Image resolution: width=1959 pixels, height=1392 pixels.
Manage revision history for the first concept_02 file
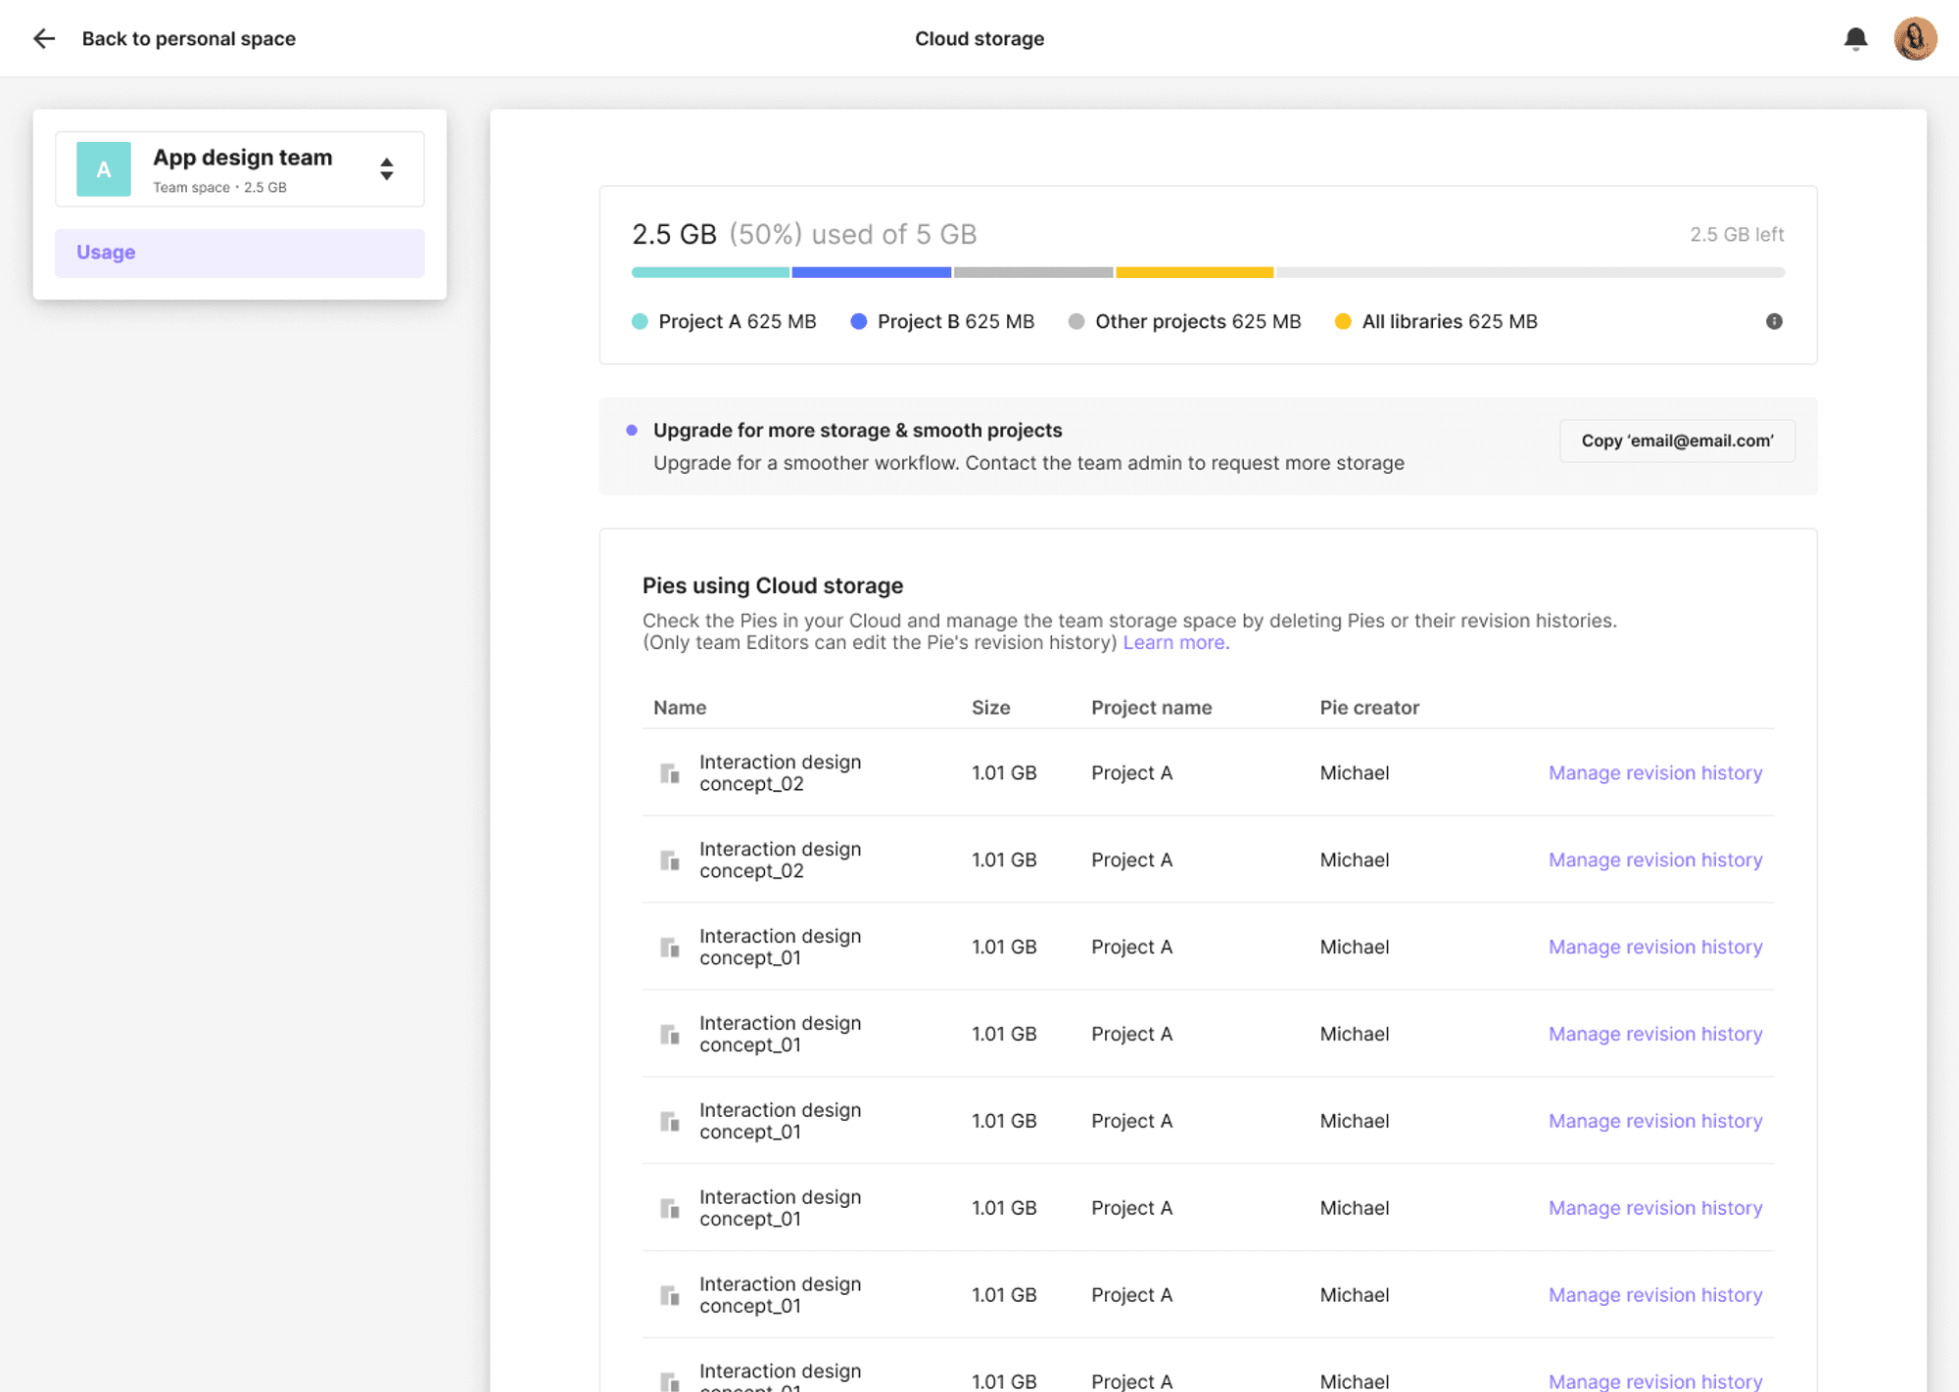pyautogui.click(x=1654, y=772)
